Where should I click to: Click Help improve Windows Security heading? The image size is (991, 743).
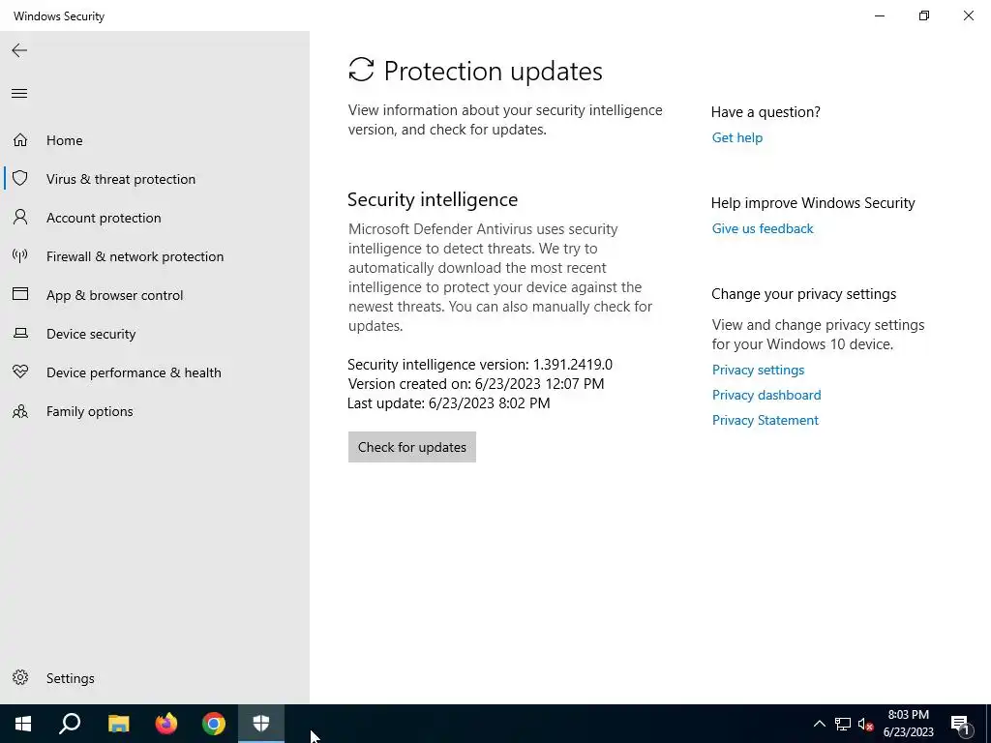813,203
